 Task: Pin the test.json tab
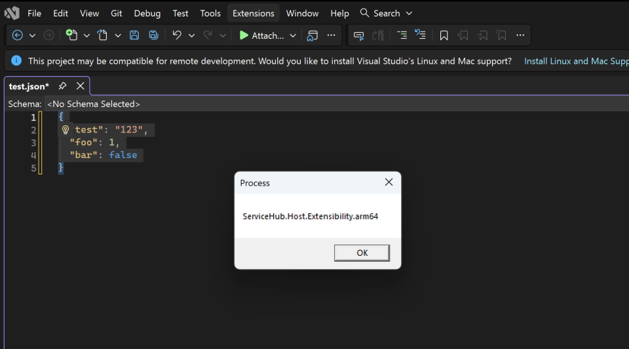coord(62,86)
